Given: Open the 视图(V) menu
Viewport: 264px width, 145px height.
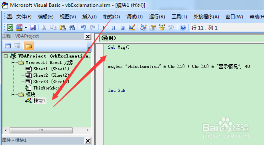Looking at the screenshot, I should (68, 17).
